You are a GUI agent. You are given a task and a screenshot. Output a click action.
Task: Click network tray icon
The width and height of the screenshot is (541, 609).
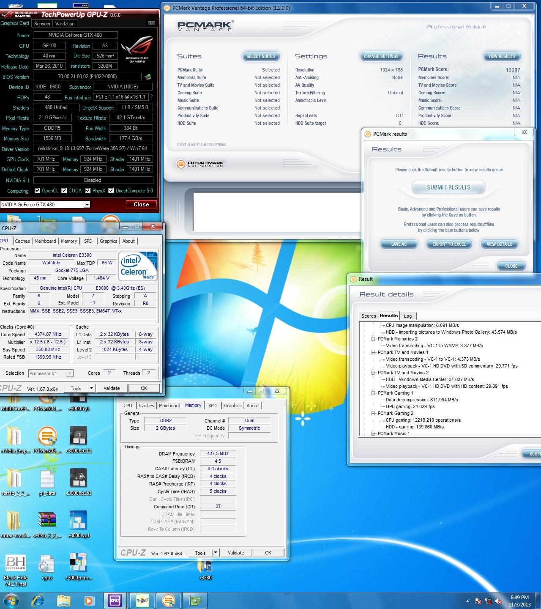tap(489, 601)
